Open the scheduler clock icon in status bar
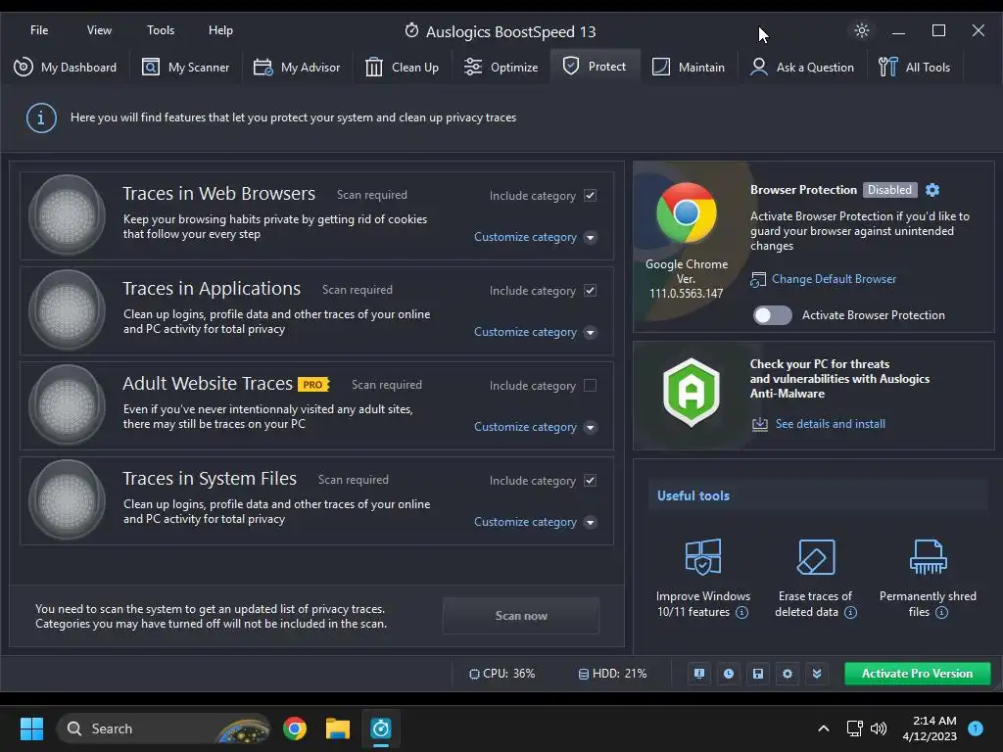This screenshot has height=752, width=1003. click(729, 674)
